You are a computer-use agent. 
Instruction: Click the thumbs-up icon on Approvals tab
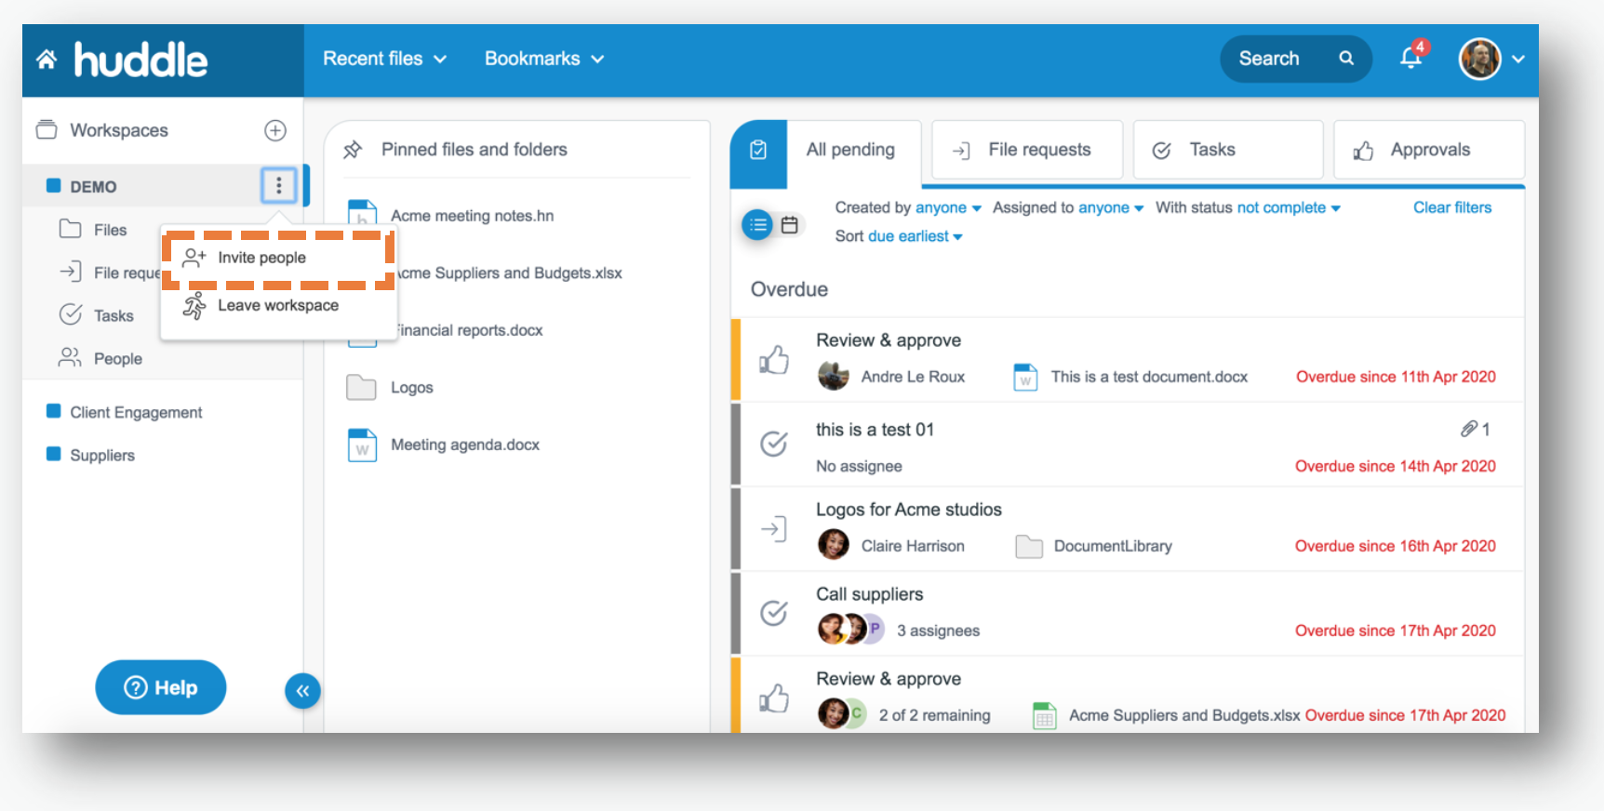[x=1363, y=151]
